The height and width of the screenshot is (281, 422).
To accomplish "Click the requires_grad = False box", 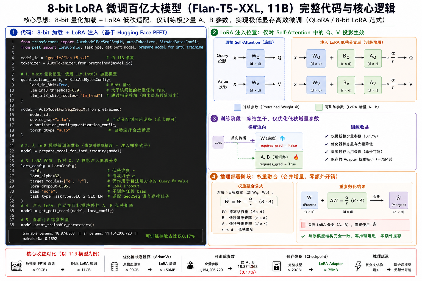I will pyautogui.click(x=279, y=141).
